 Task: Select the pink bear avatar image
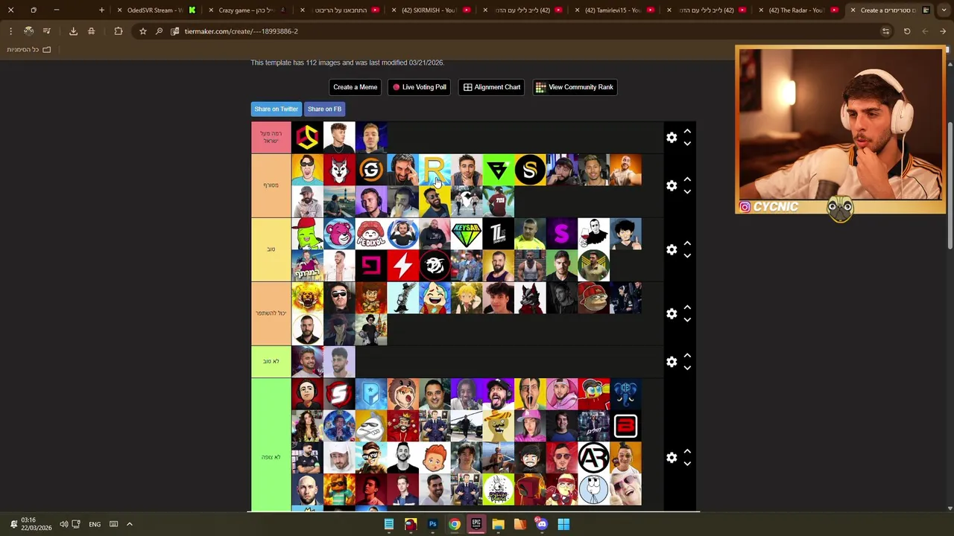(x=339, y=234)
